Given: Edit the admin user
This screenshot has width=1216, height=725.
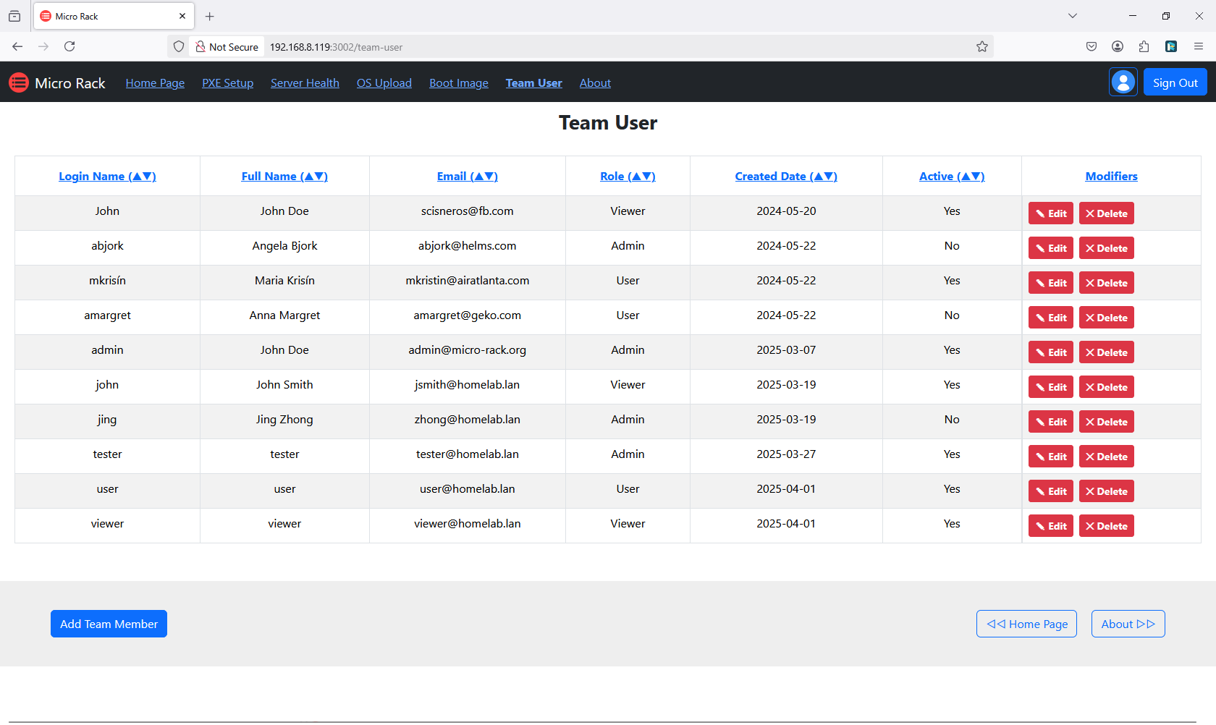Looking at the screenshot, I should [x=1051, y=352].
